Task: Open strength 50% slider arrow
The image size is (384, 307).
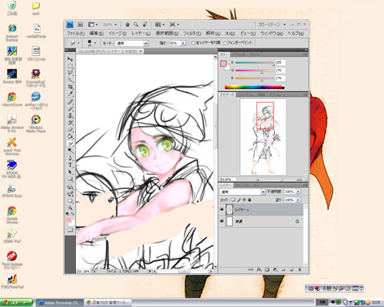Action: point(184,43)
